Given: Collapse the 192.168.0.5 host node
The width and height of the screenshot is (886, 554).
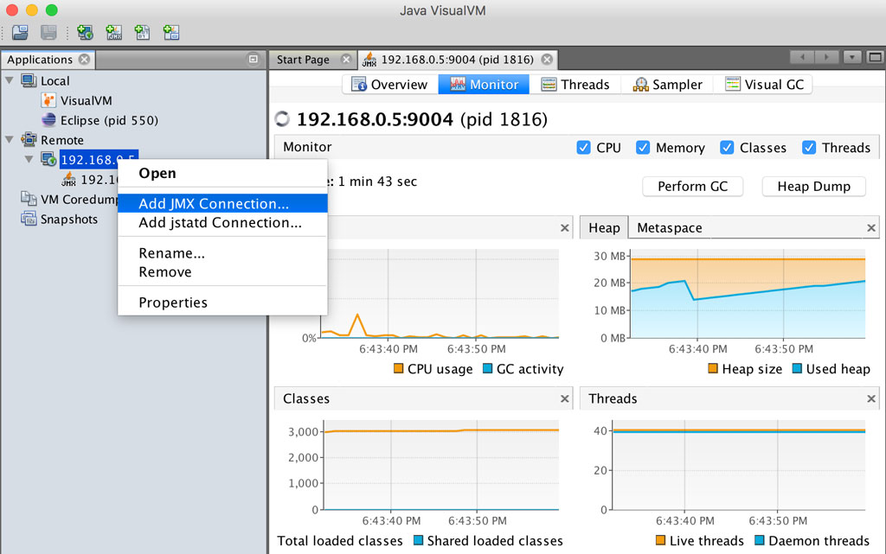Looking at the screenshot, I should pos(29,160).
